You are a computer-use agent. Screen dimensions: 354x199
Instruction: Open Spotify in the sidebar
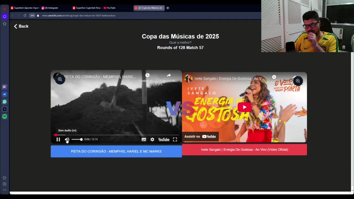pyautogui.click(x=4, y=117)
